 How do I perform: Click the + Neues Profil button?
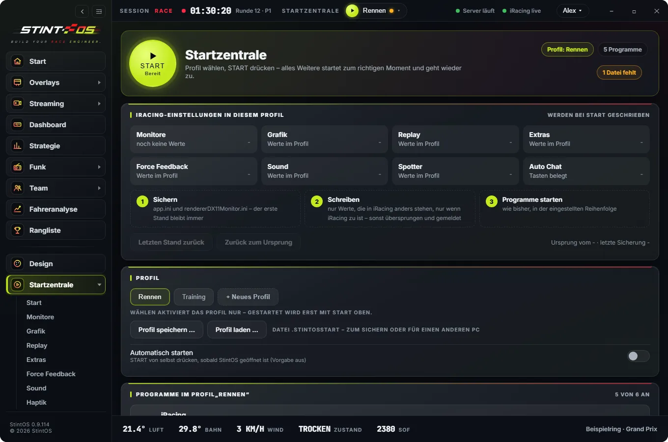[248, 297]
